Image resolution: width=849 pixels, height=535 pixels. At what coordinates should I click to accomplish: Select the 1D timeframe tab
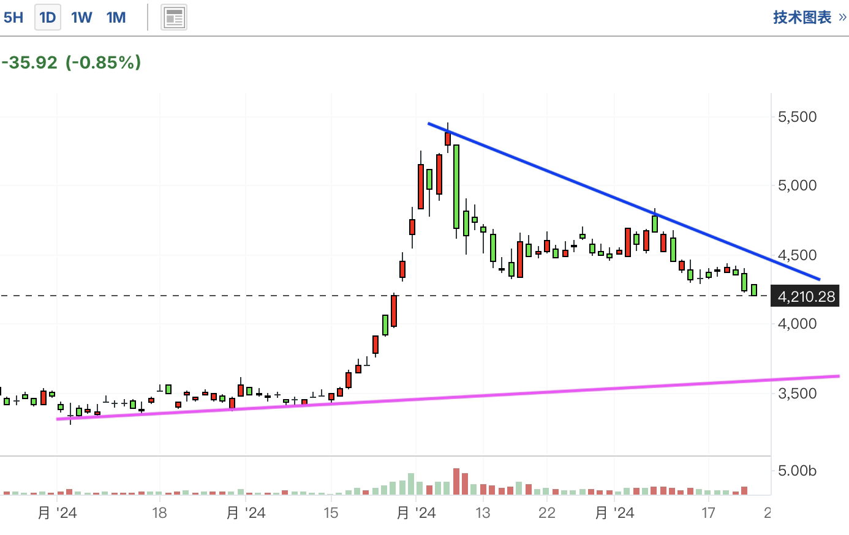tap(48, 17)
